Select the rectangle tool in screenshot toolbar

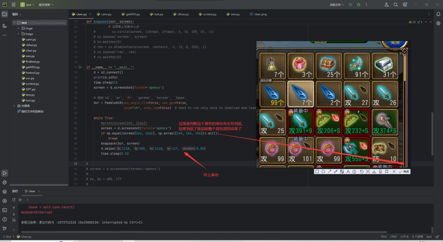317,171
